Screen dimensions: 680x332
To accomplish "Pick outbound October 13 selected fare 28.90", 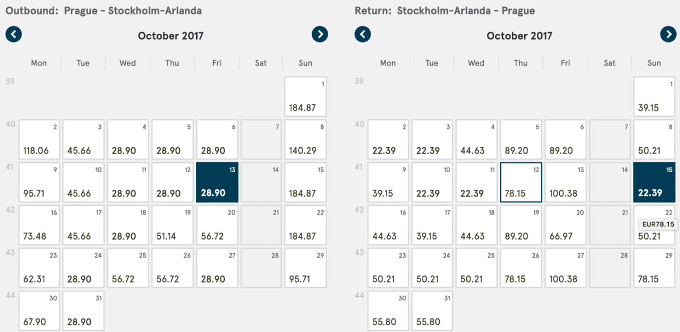I will tap(217, 182).
